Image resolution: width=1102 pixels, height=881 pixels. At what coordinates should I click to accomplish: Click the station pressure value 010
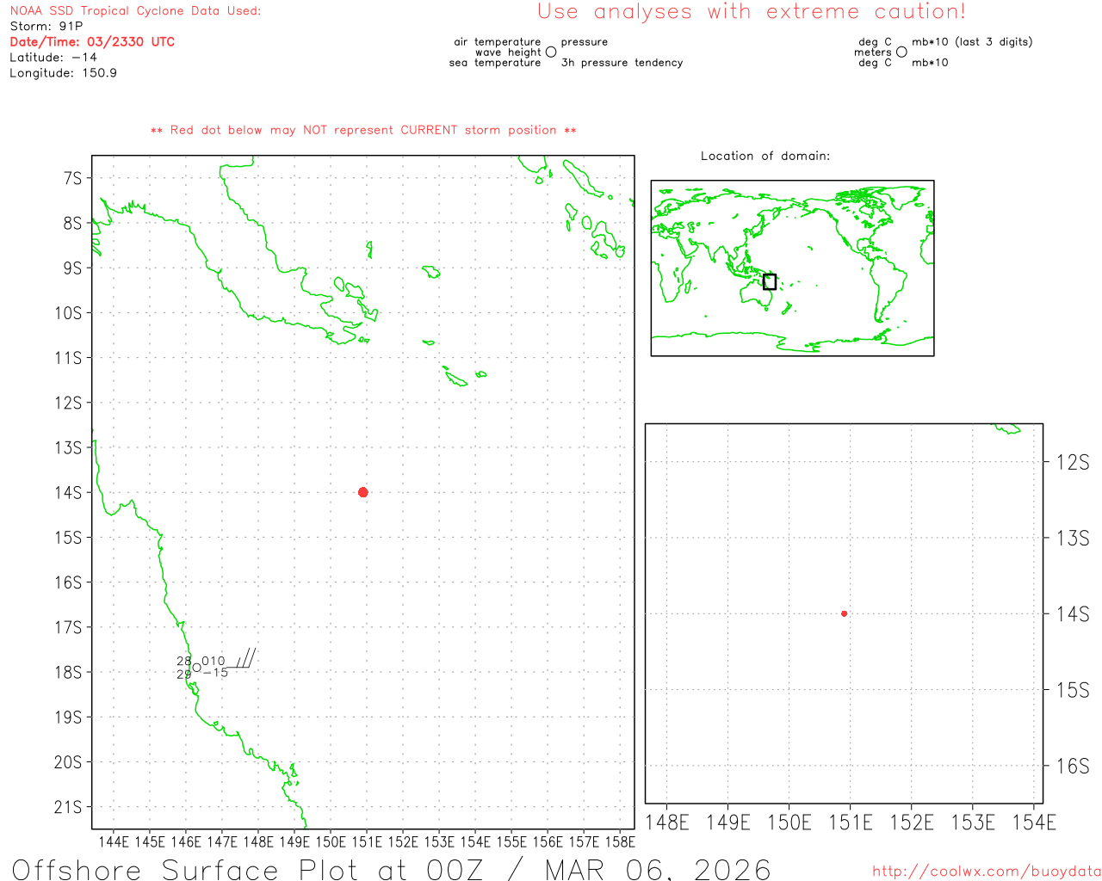(214, 661)
